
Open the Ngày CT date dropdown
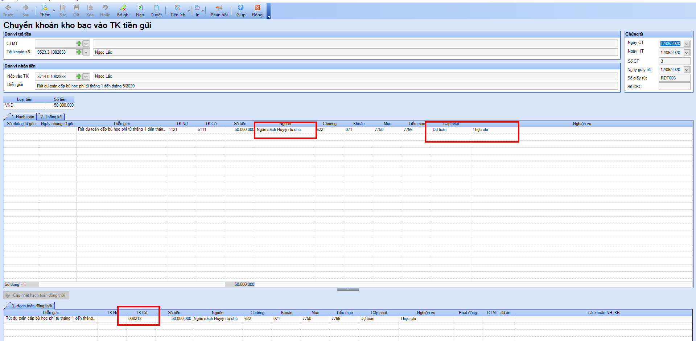tap(687, 44)
